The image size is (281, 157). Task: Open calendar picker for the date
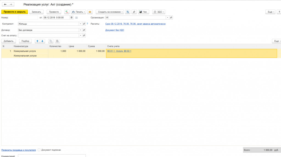click(x=72, y=18)
